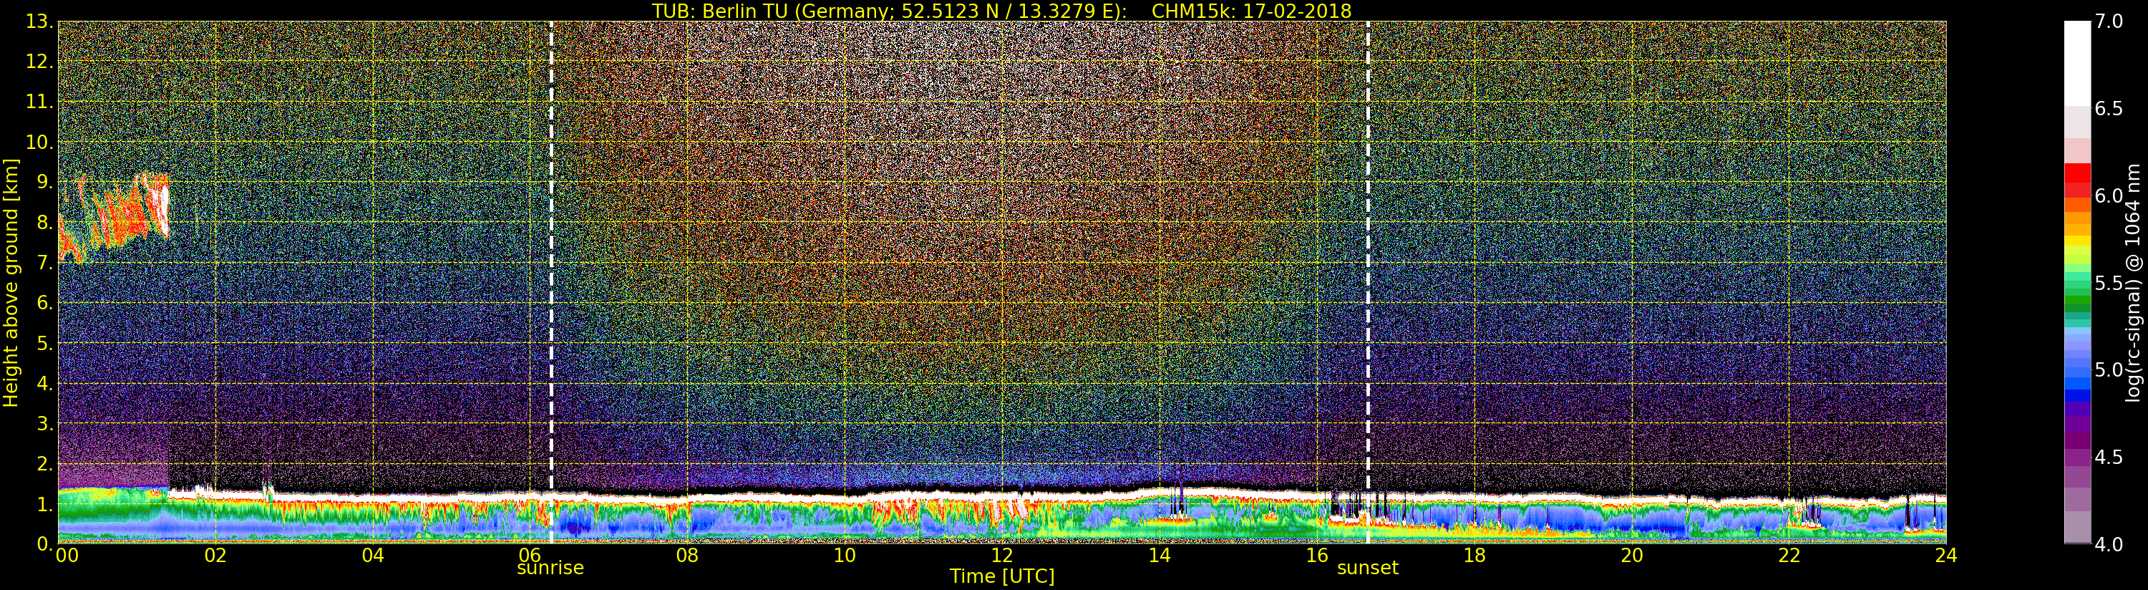Click the "18" time axis tick label
The height and width of the screenshot is (590, 2148).
1474,556
